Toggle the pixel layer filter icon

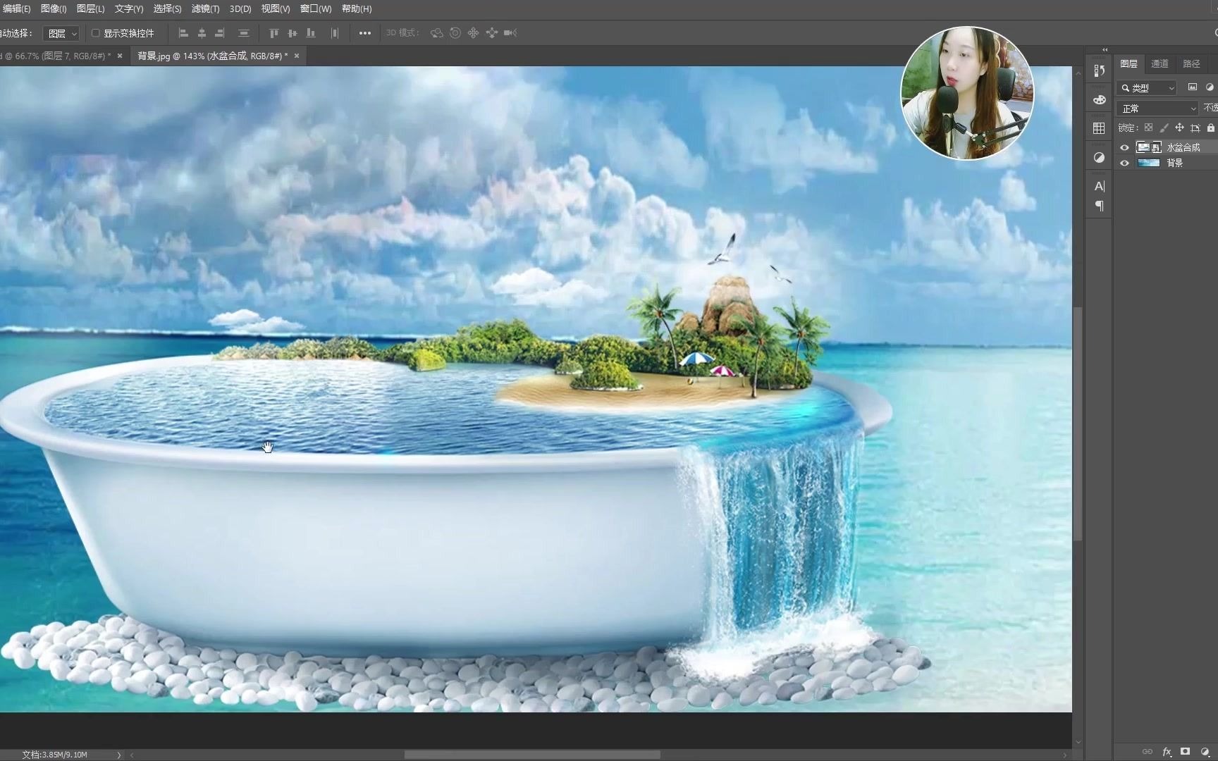1193,87
